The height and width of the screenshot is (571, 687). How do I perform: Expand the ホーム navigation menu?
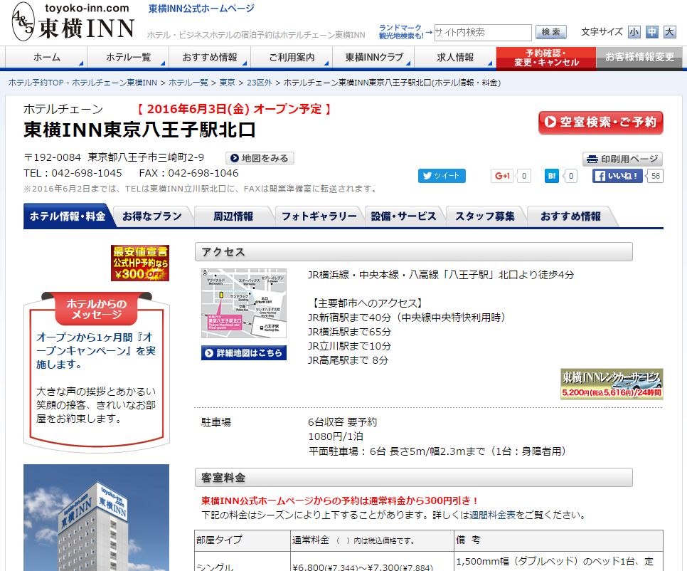click(46, 58)
